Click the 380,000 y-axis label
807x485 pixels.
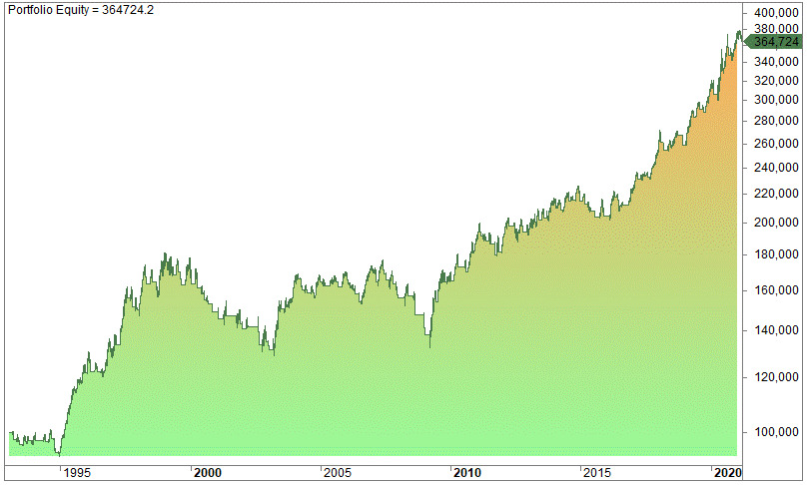(776, 28)
